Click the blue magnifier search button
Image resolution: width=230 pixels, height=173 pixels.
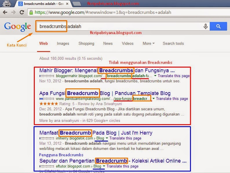click(218, 26)
